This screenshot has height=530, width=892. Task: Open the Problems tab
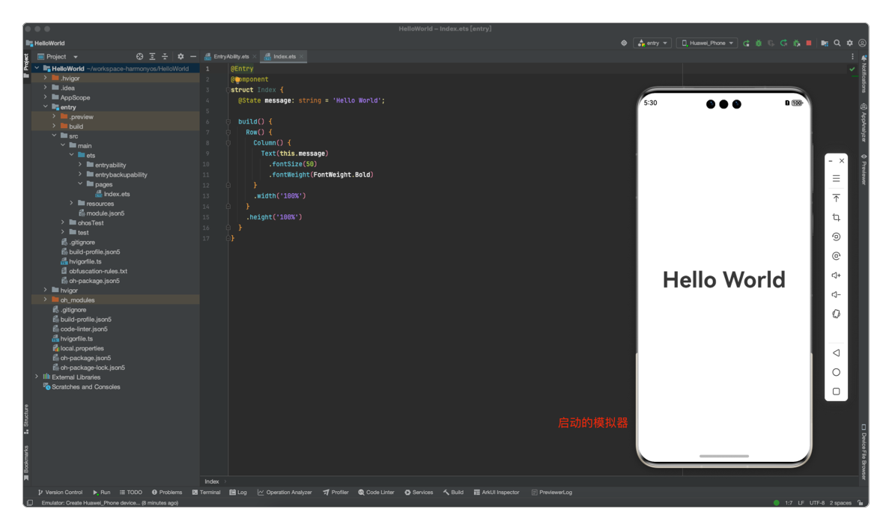point(167,493)
